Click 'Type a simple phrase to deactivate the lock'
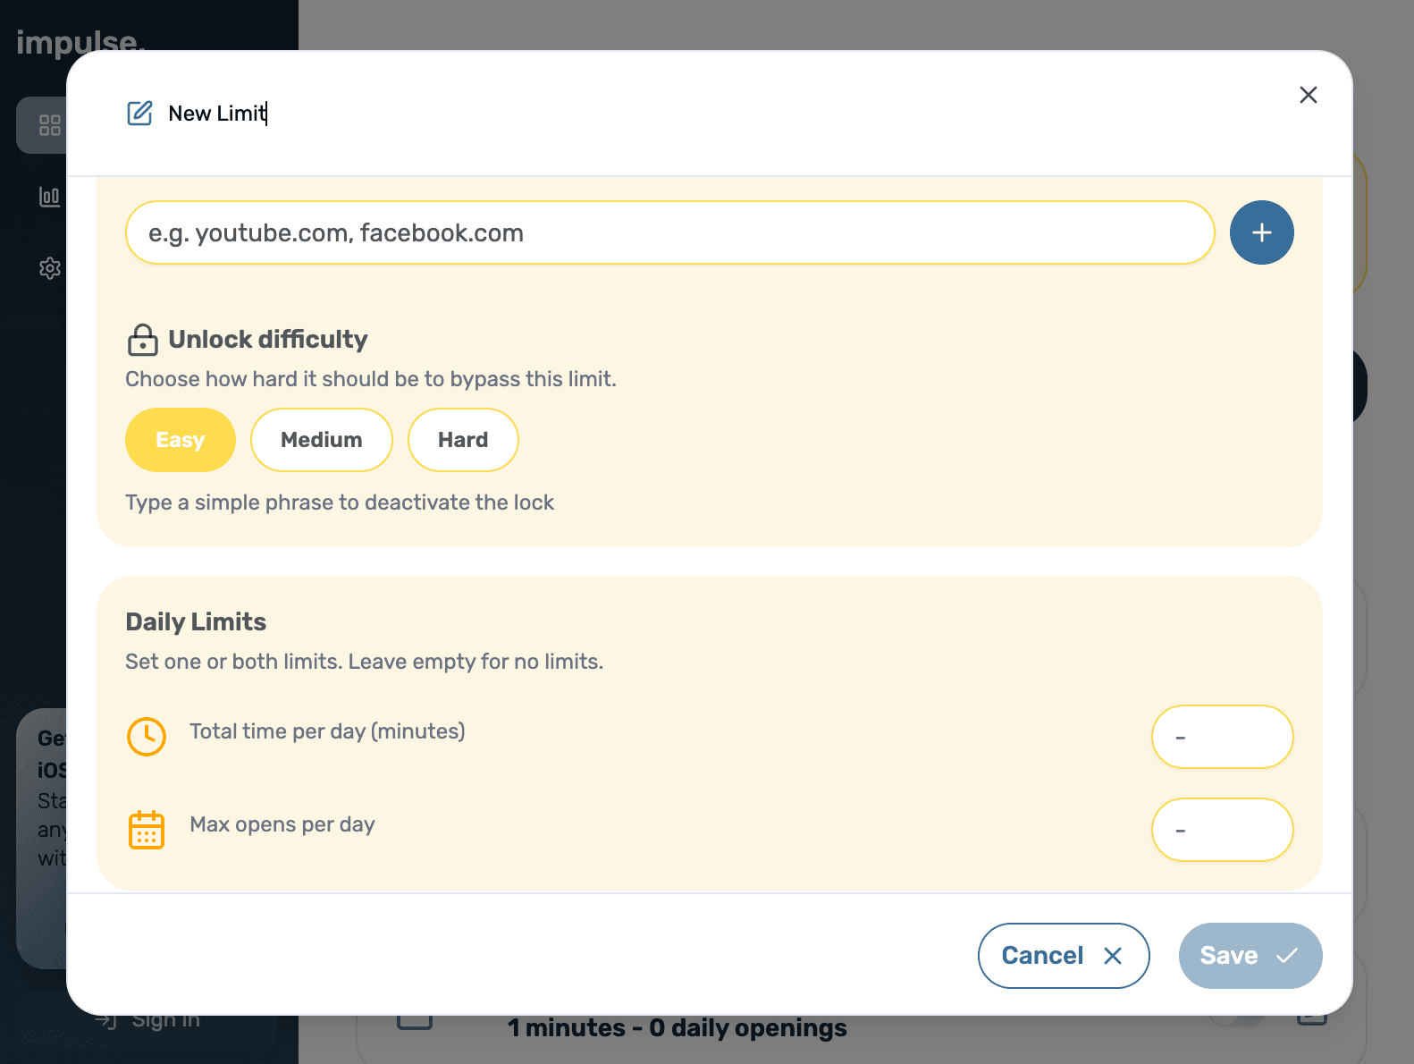The width and height of the screenshot is (1414, 1064). click(x=340, y=502)
